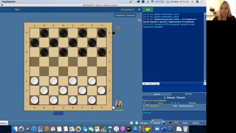This screenshot has width=236, height=133.
Task: Sort by the 'Игрок' column header
Action: 161,103
